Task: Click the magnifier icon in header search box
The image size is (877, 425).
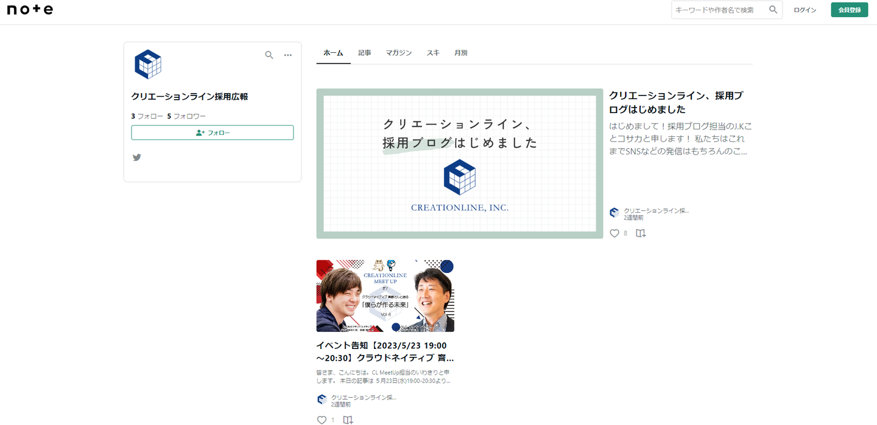Action: coord(773,10)
